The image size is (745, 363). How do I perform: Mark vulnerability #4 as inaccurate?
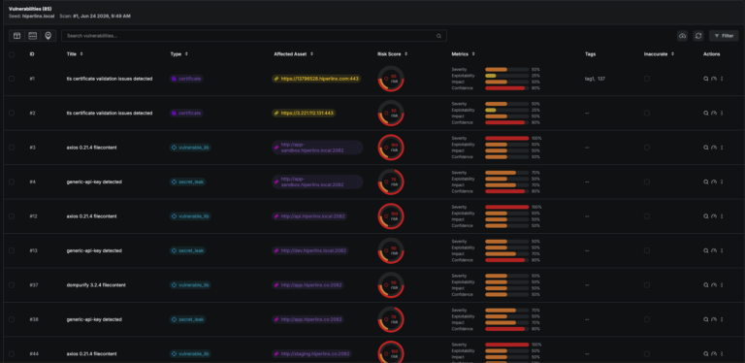tap(647, 181)
